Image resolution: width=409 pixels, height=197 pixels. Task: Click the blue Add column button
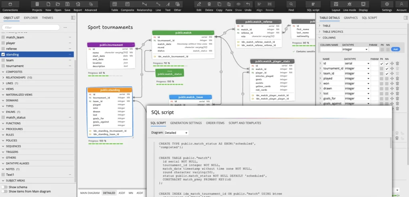click(395, 49)
